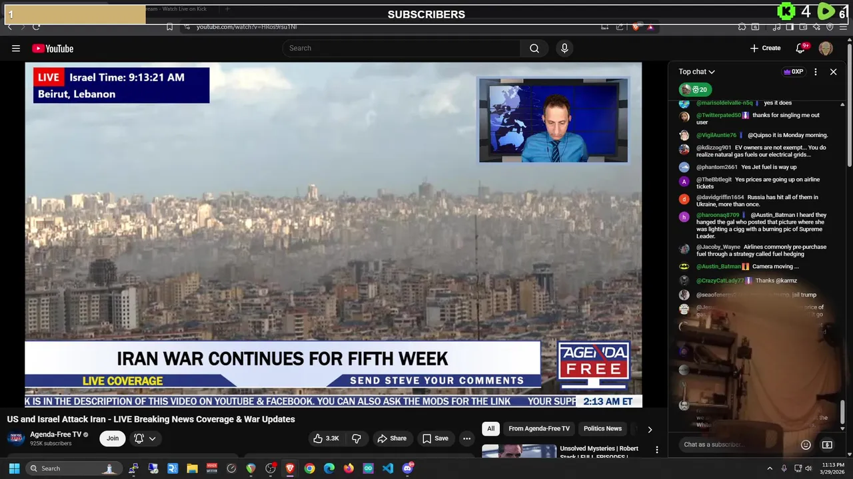Screen dimensions: 853x479
Task: Open the YouTube guide hamburger menu
Action: pos(16,48)
